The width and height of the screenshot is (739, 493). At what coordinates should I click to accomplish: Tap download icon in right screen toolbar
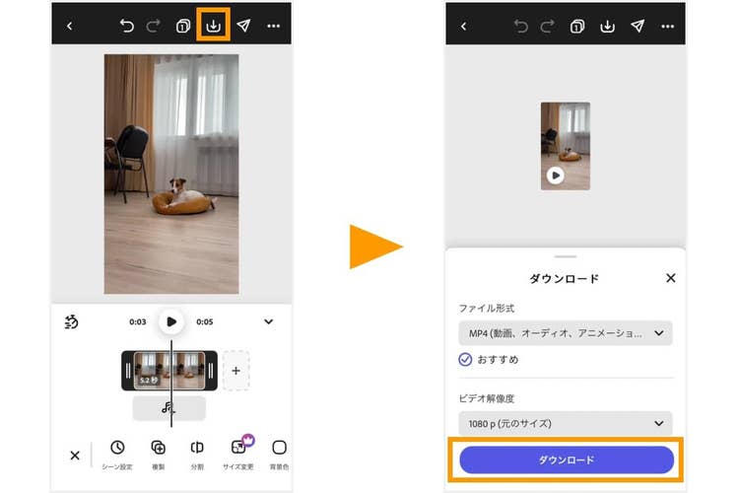coord(607,26)
